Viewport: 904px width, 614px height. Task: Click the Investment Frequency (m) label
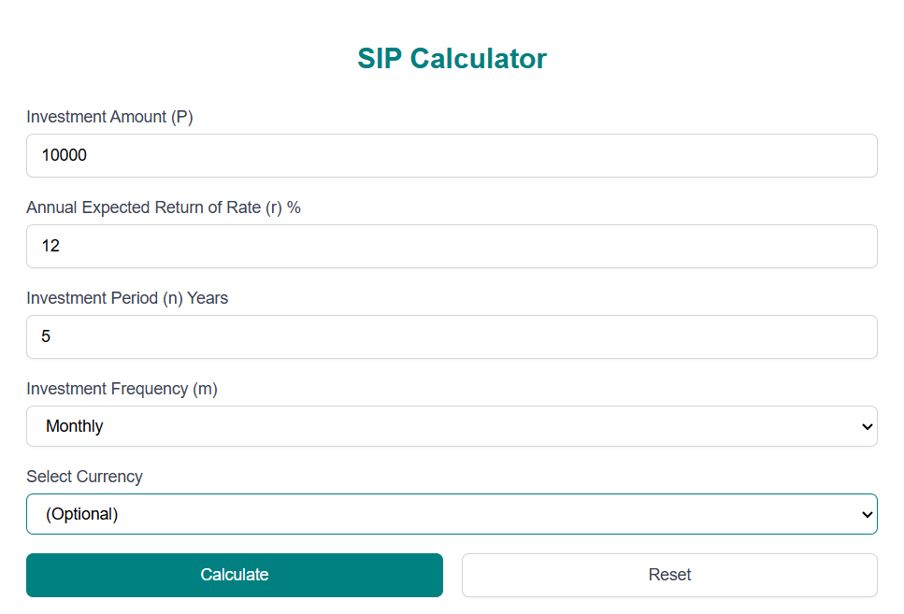coord(122,389)
